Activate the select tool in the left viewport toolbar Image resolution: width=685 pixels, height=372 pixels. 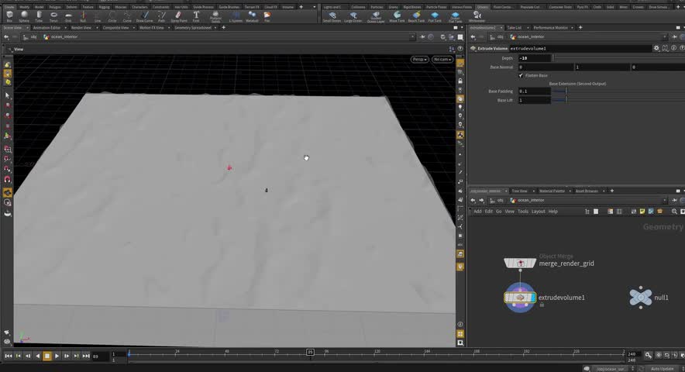pos(8,95)
